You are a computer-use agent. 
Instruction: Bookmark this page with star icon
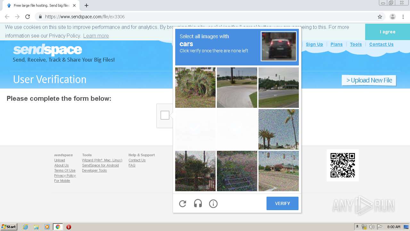click(380, 17)
